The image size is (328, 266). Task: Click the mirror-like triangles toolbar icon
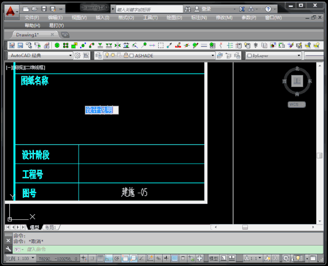118,45
